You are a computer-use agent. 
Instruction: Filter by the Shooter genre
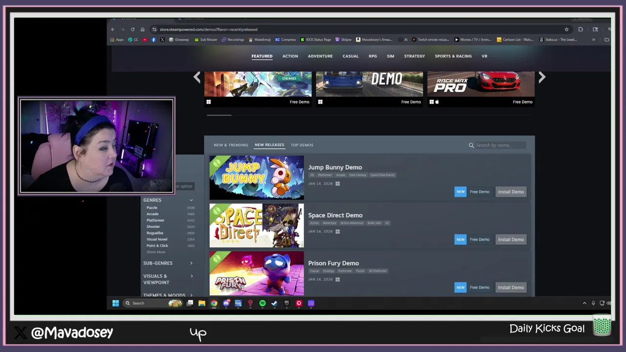[x=153, y=227]
